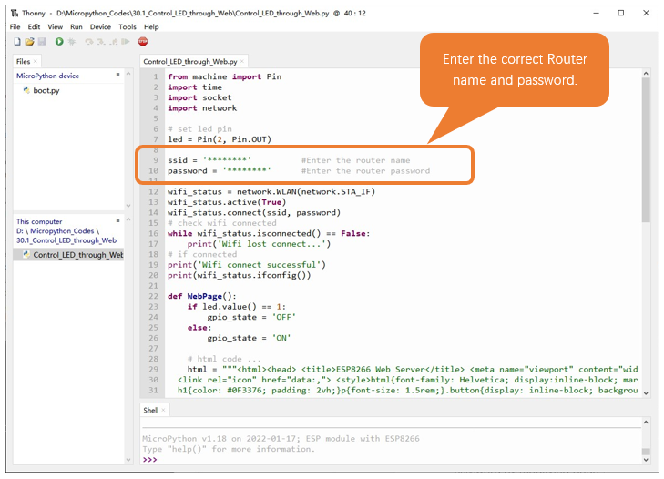This screenshot has height=479, width=664.
Task: Click the '#Enter the router name' comment
Action: click(x=356, y=160)
